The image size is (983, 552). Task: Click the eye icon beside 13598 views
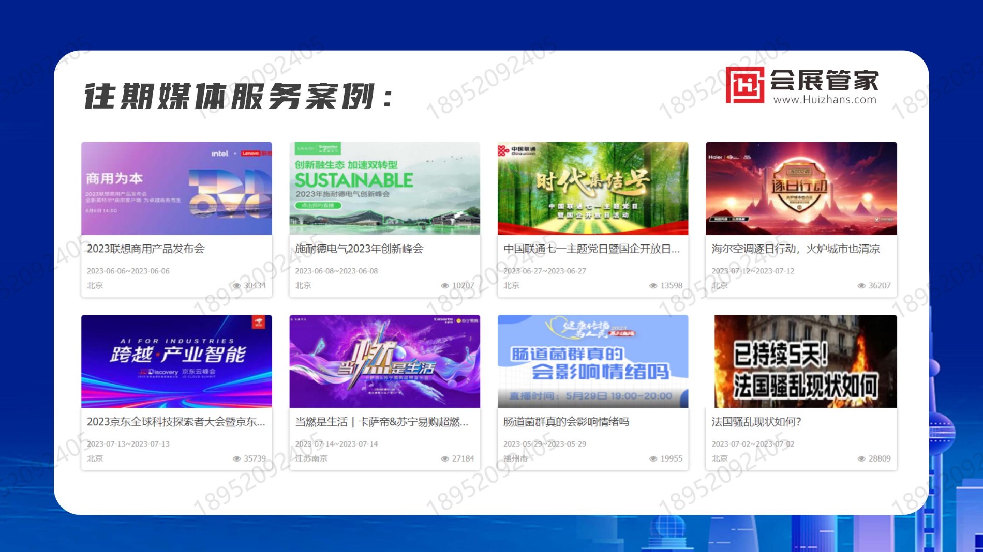[653, 286]
